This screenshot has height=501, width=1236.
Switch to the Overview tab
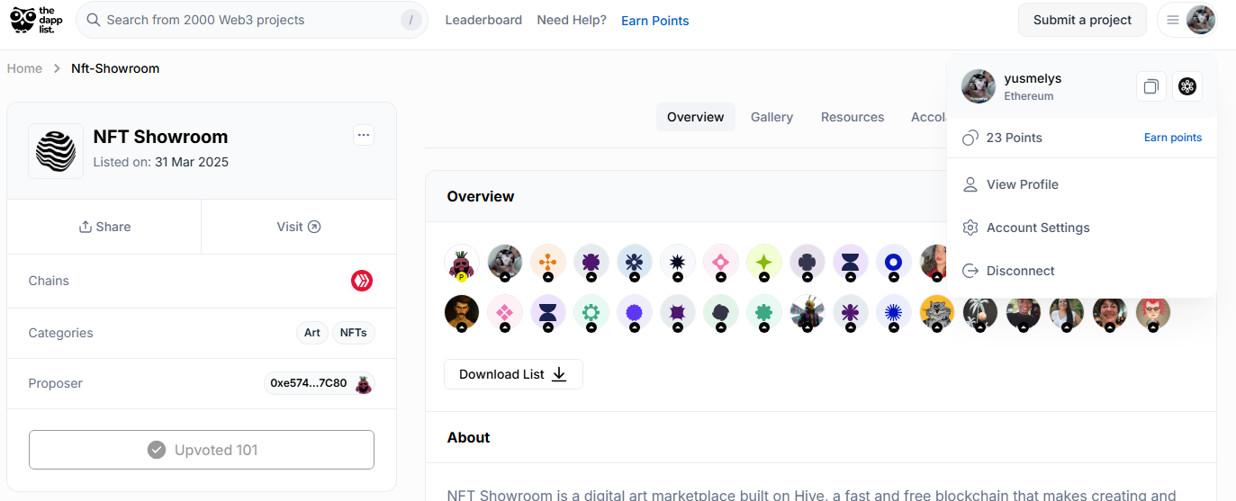pos(696,117)
